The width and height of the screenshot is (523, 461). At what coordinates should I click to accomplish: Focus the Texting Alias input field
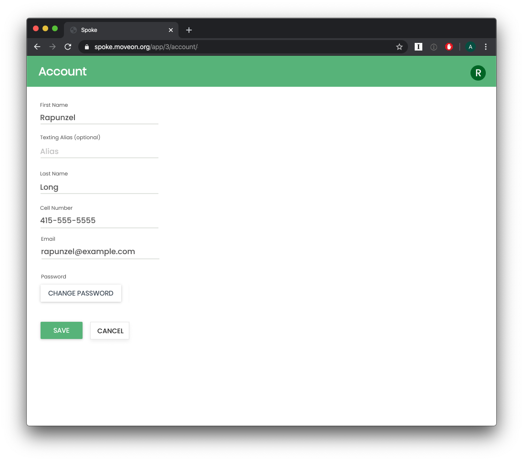point(99,151)
